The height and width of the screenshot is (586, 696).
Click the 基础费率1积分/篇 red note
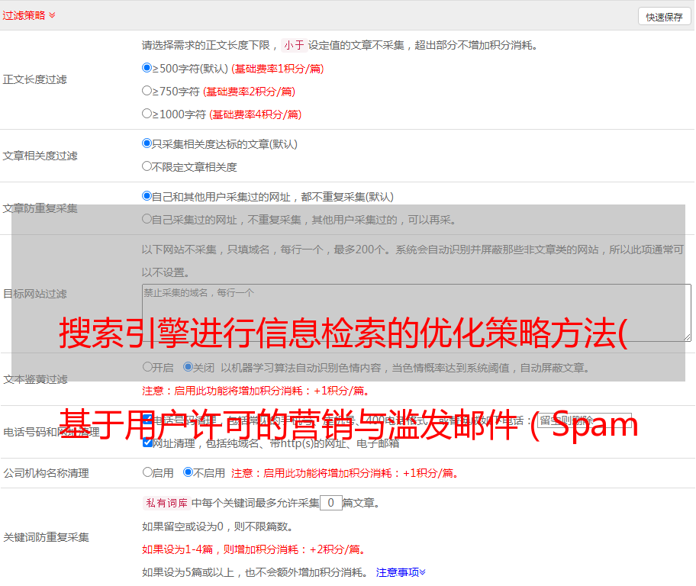[278, 69]
